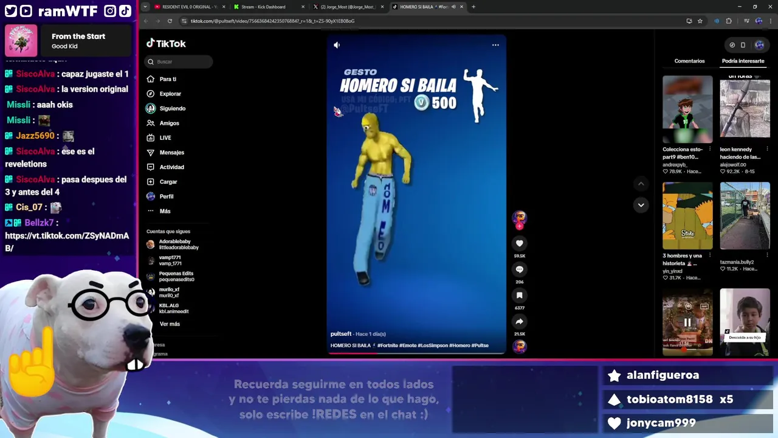Screen dimensions: 778x438
Task: Save the video with the bookmark icon
Action: point(519,296)
